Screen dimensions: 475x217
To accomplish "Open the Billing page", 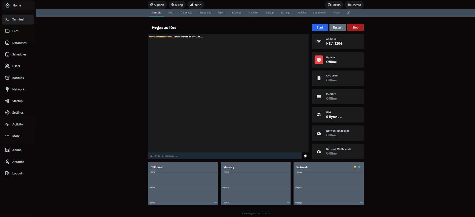I will point(177,5).
